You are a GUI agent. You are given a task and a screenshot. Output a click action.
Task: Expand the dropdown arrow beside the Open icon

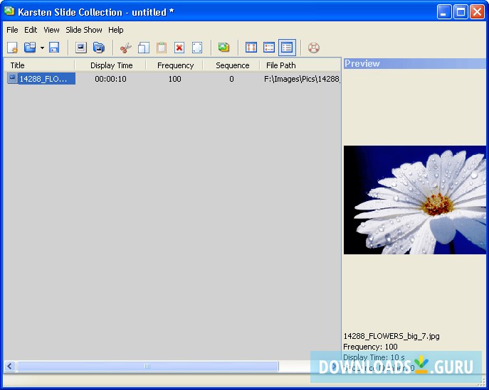coord(42,48)
